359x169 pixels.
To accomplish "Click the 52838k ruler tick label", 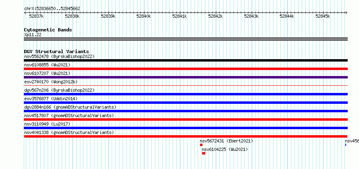I will pos(72,16).
